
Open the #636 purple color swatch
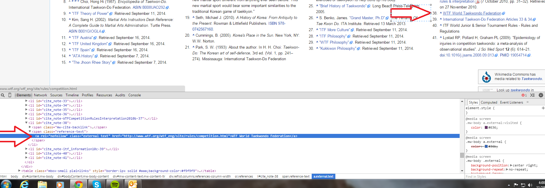[487, 127]
